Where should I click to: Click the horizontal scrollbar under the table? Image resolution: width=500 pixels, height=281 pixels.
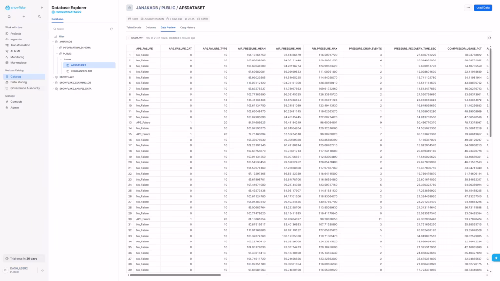pyautogui.click(x=176, y=275)
